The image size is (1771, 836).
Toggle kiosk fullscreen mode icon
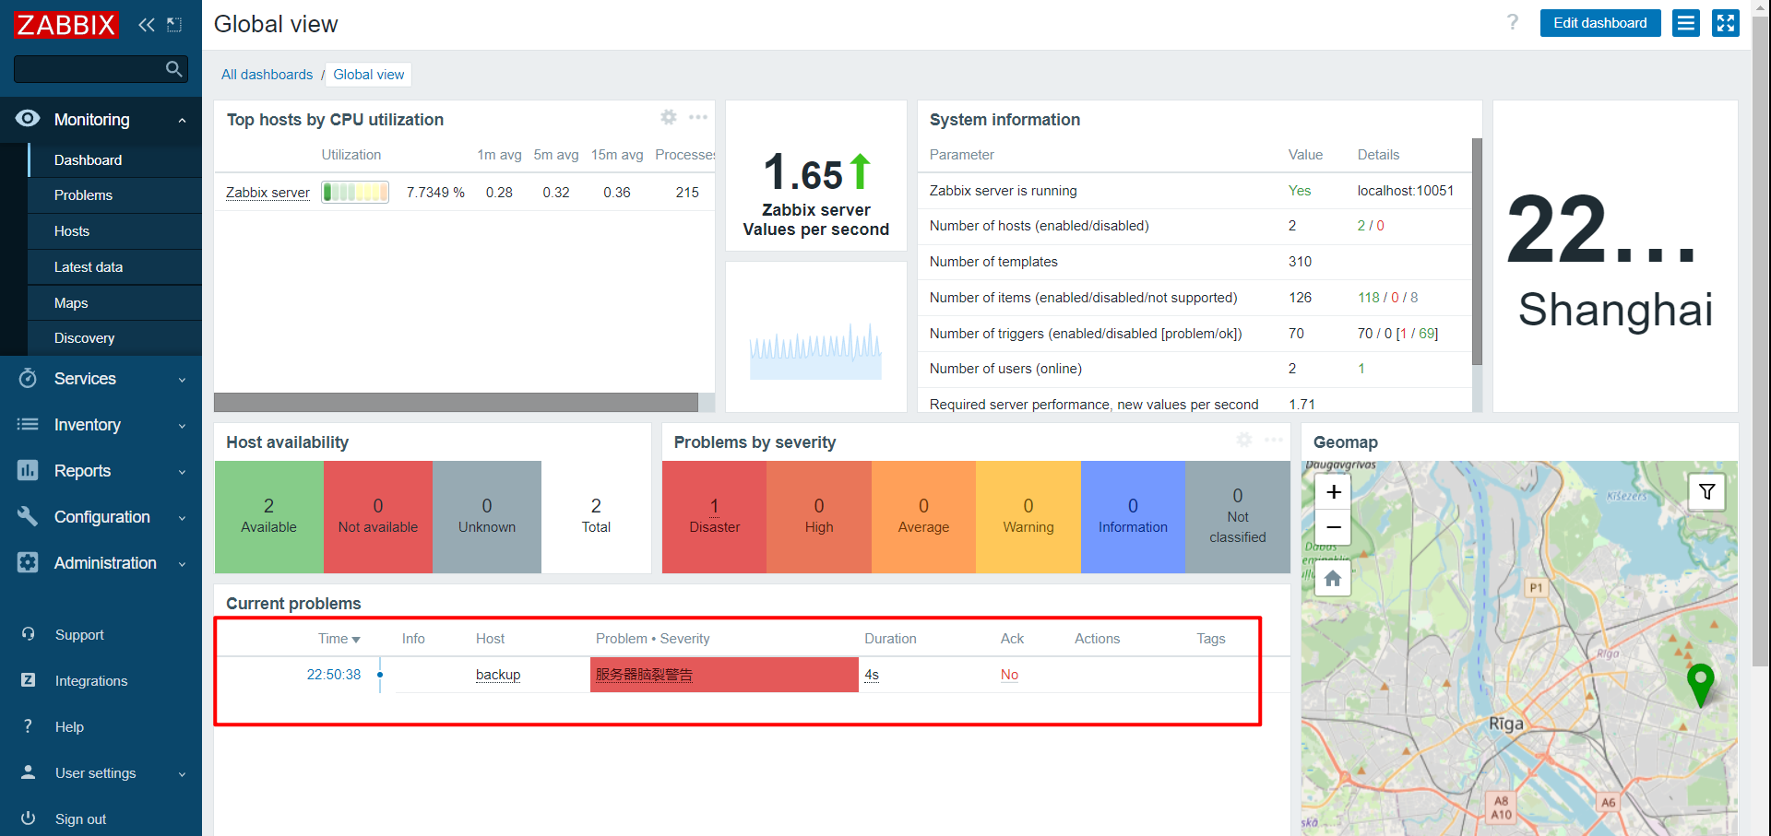point(1726,23)
